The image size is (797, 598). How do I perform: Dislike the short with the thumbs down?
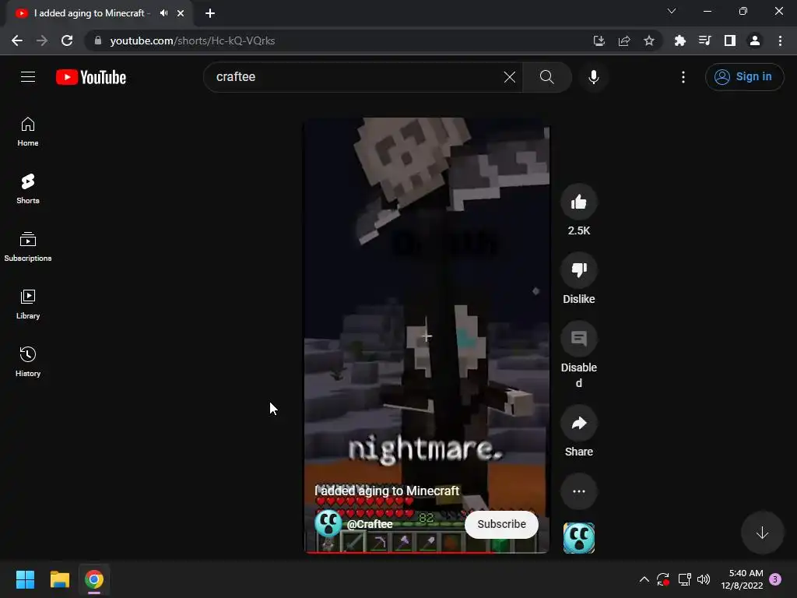pos(579,270)
